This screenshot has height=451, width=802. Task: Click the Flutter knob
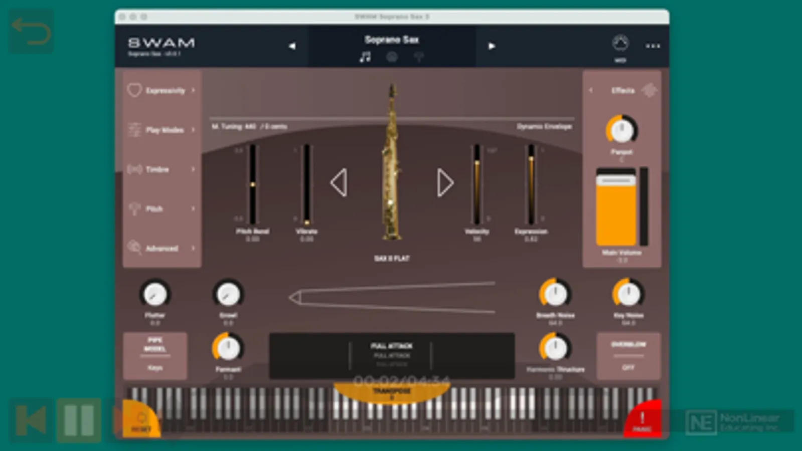[155, 294]
